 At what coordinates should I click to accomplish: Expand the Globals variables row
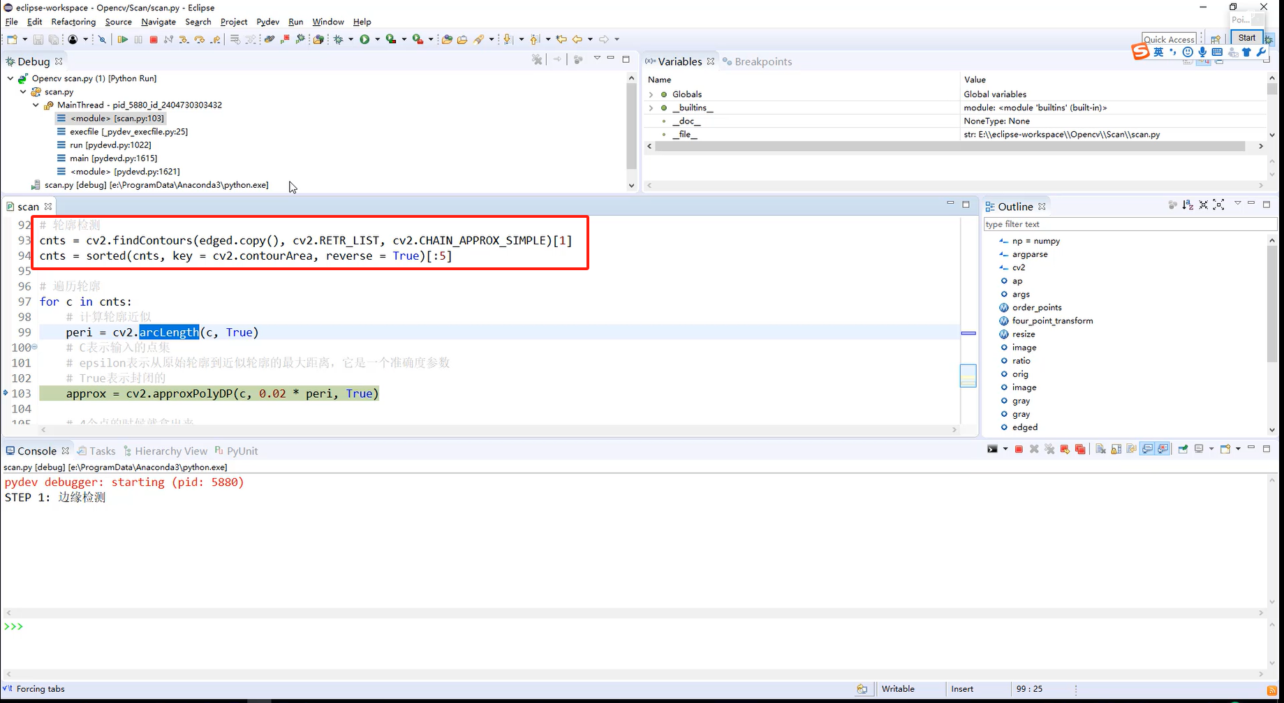click(x=651, y=94)
